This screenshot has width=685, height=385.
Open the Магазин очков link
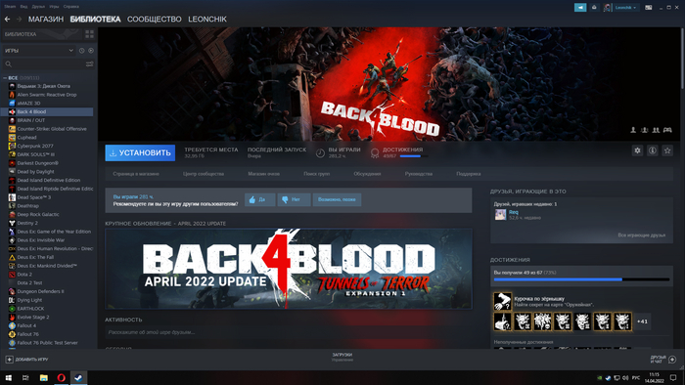264,174
